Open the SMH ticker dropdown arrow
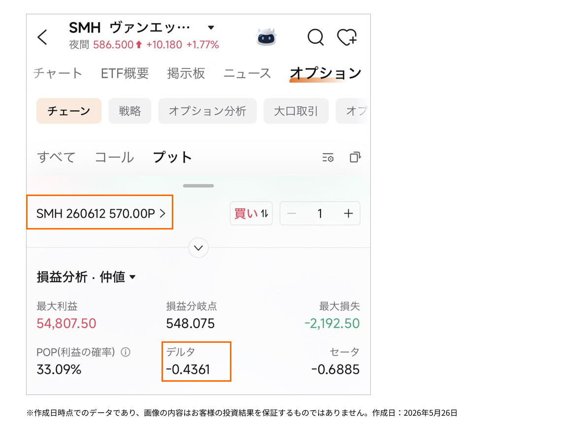The height and width of the screenshot is (429, 584). (x=211, y=28)
